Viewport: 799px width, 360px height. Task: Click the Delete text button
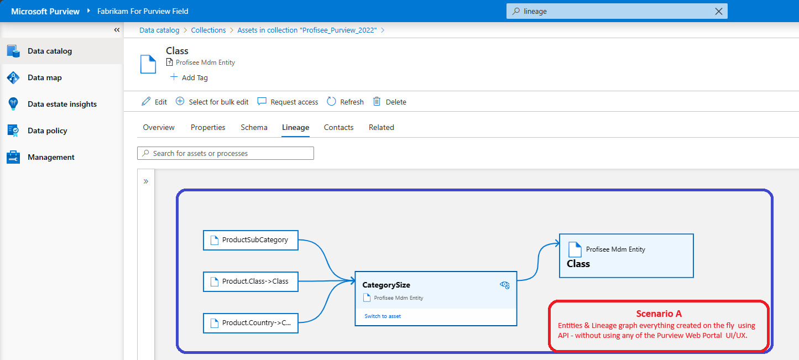(x=396, y=102)
